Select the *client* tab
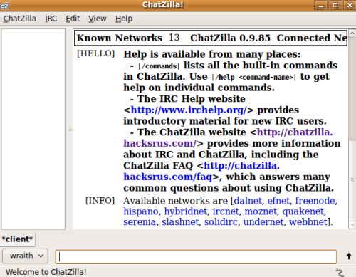Screen dimensions: 356x277 tap(18, 239)
